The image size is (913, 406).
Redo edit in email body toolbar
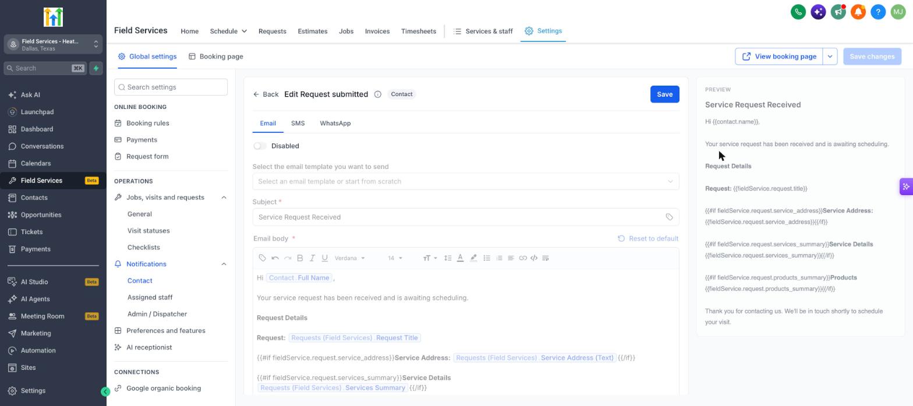pyautogui.click(x=288, y=258)
